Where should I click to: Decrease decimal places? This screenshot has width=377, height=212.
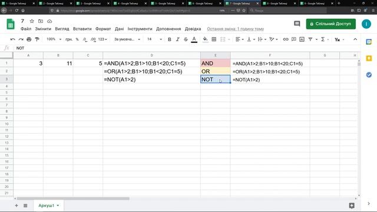pyautogui.click(x=85, y=39)
